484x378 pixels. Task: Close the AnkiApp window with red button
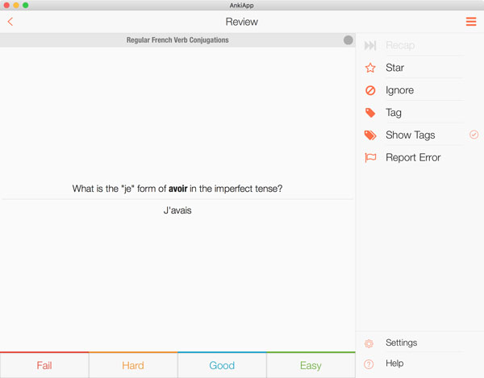6,6
